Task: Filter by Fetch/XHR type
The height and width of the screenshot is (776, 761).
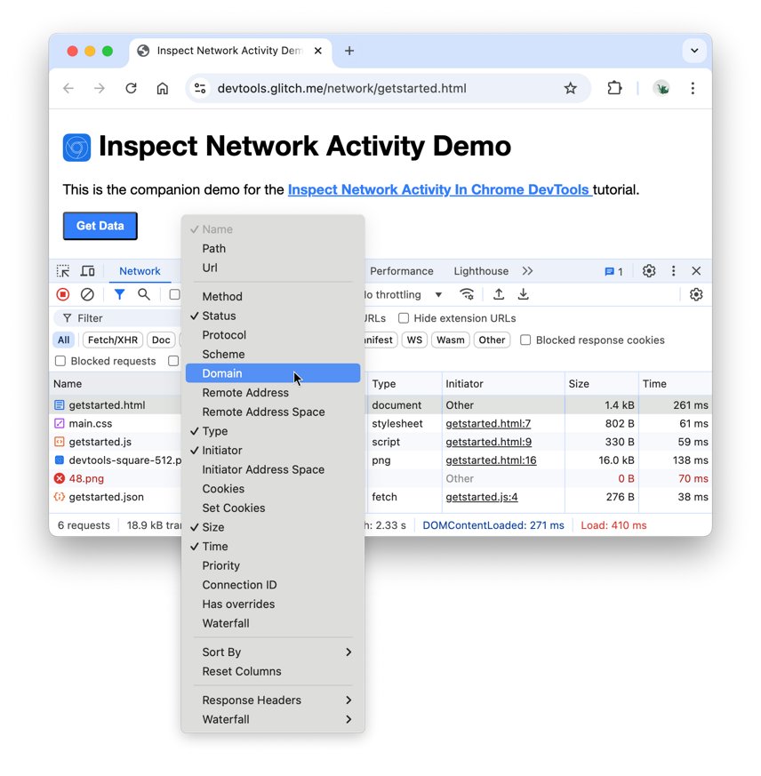Action: pos(113,340)
